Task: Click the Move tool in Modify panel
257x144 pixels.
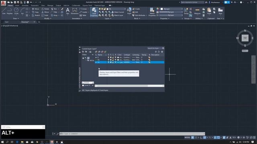Action: pos(35,9)
